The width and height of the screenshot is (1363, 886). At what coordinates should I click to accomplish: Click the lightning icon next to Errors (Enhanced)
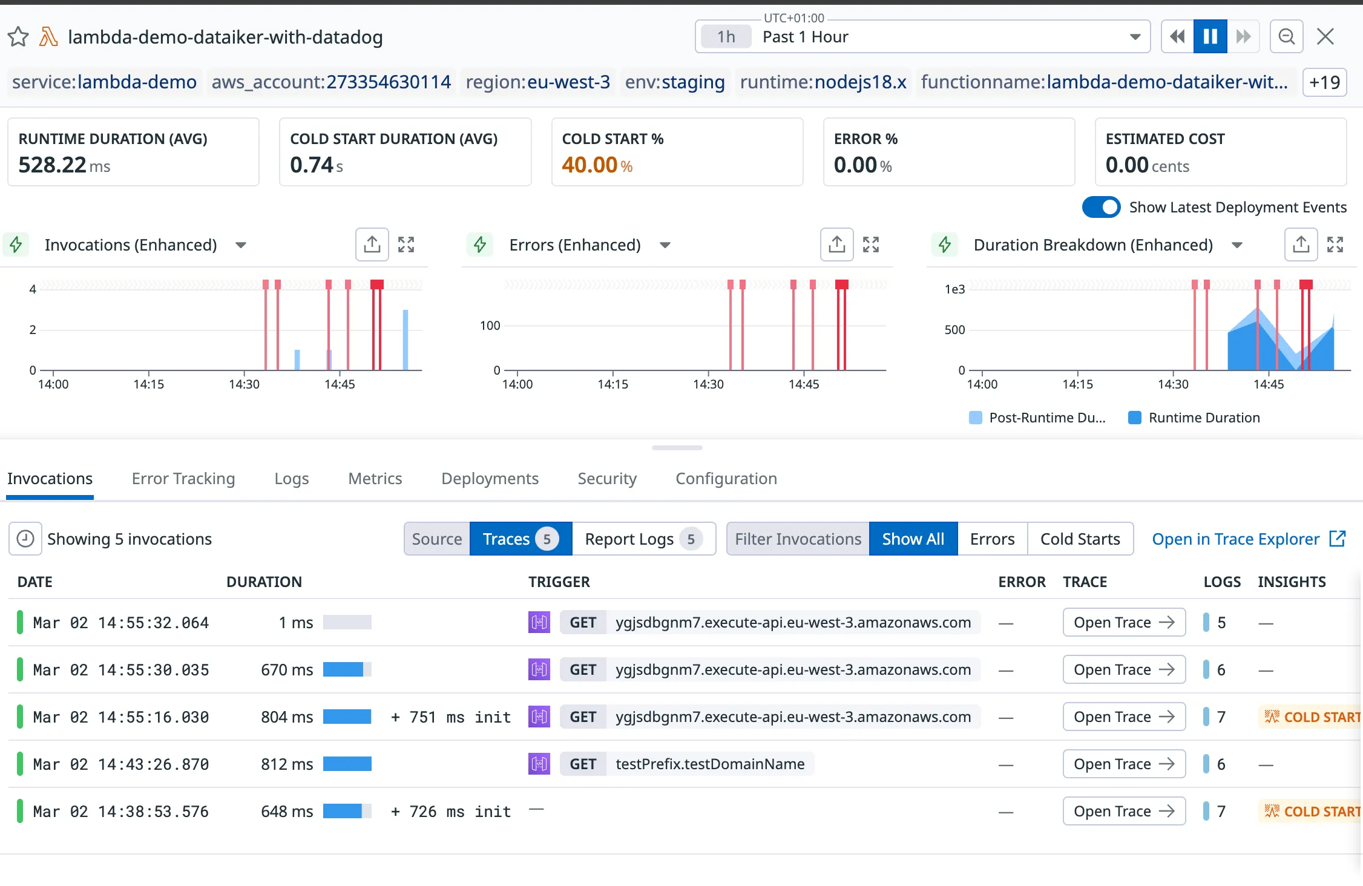[480, 245]
